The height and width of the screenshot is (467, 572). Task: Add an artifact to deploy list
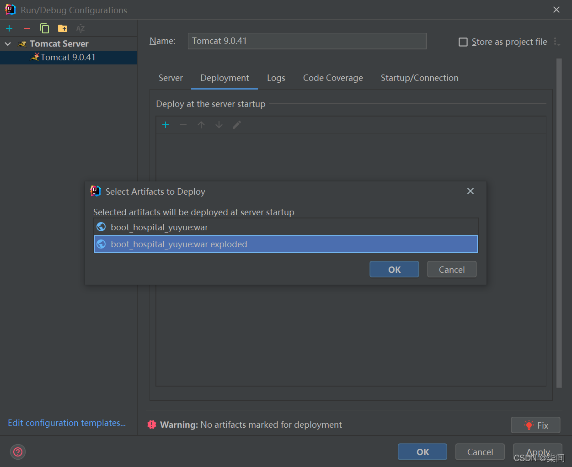pyautogui.click(x=166, y=125)
